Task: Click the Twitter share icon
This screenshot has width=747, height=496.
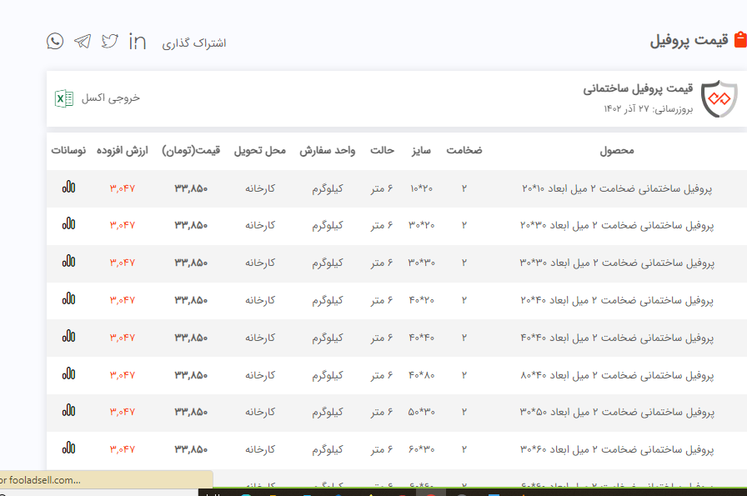Action: (x=110, y=41)
